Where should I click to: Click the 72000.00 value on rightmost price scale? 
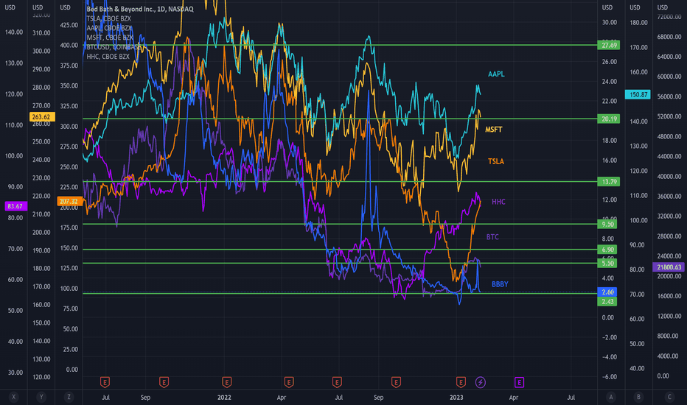tap(669, 17)
